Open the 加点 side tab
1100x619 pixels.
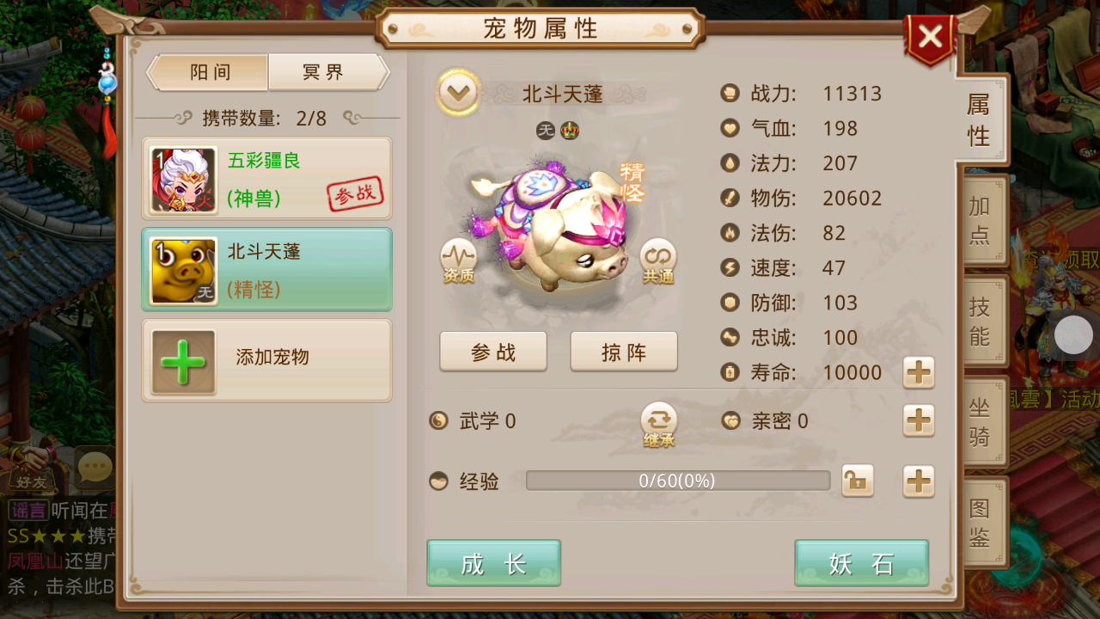pyautogui.click(x=981, y=220)
